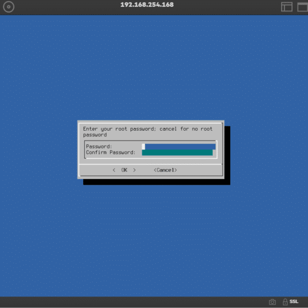Take a screenshot with the camera icon
Screen dimensions: 308x308
click(272, 302)
